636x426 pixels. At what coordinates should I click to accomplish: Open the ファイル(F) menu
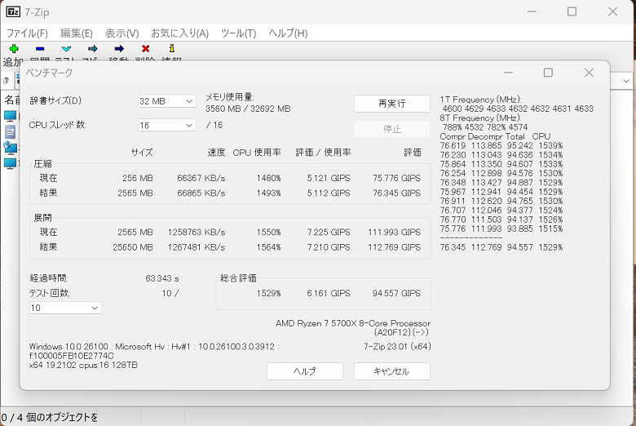pos(27,33)
